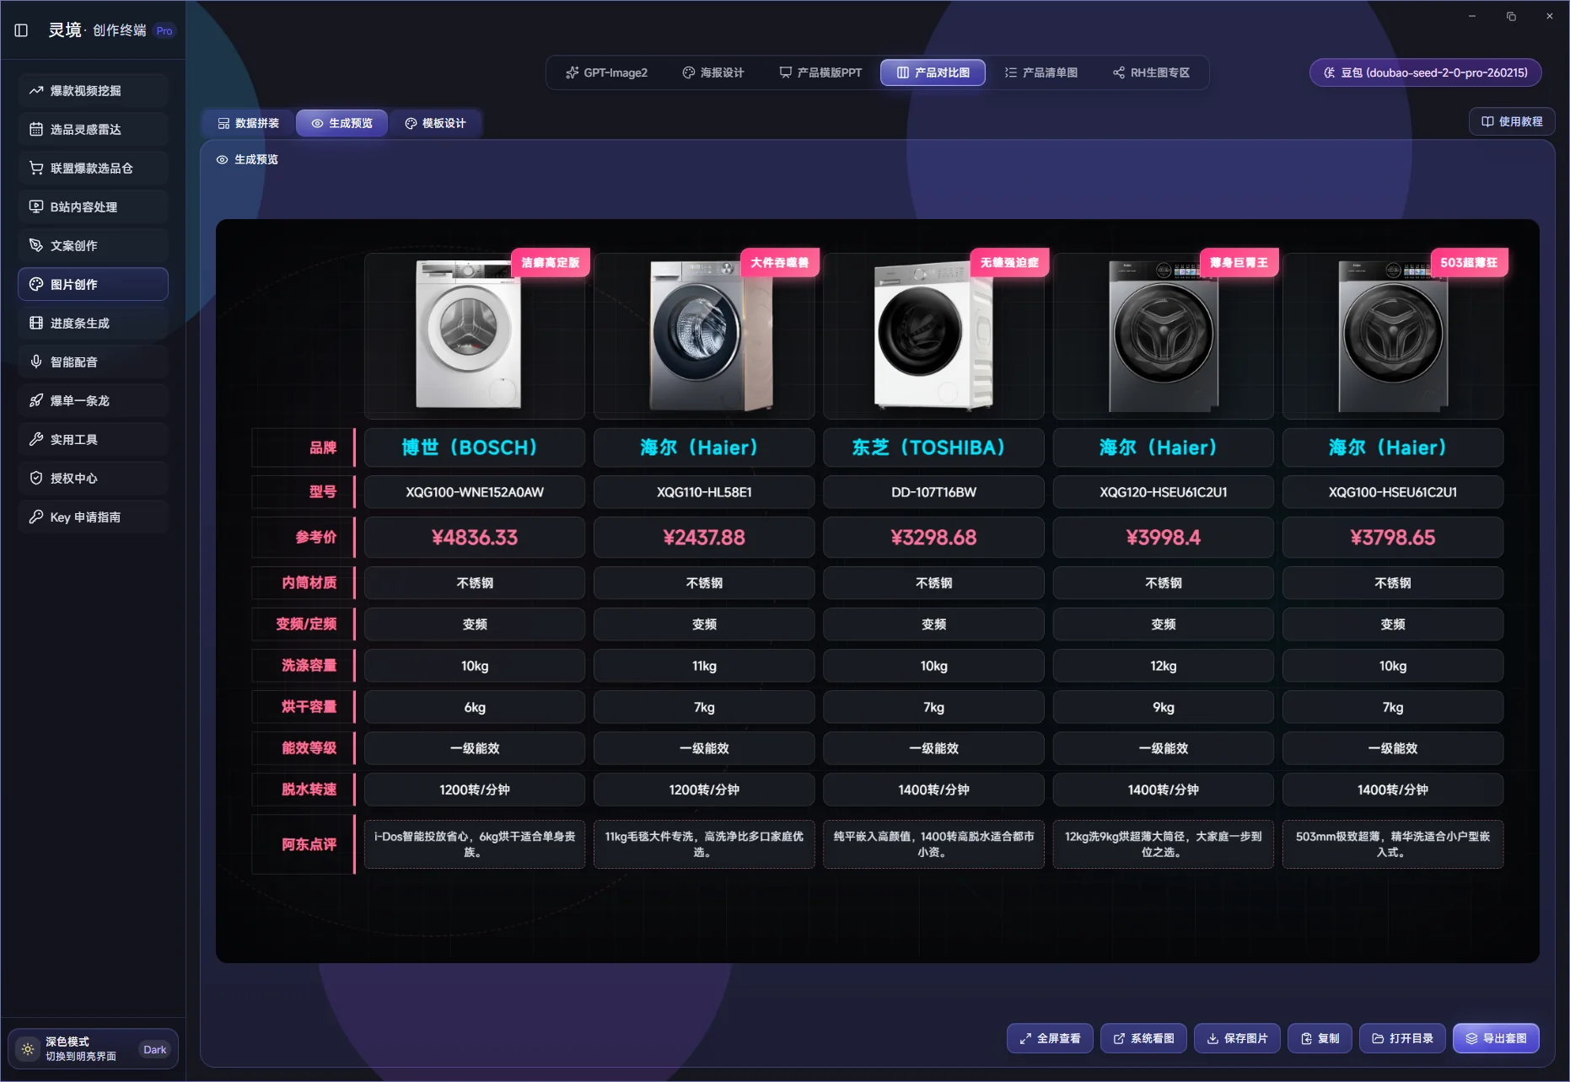Click the price ¥3298.68
This screenshot has height=1082, width=1570.
(933, 538)
